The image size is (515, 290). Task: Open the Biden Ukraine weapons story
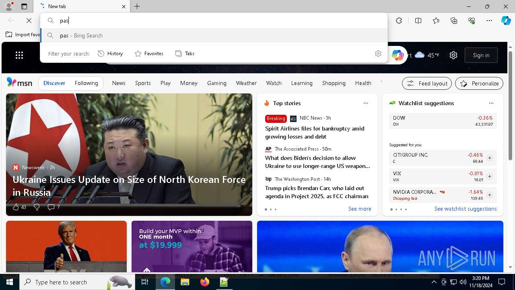point(317,162)
